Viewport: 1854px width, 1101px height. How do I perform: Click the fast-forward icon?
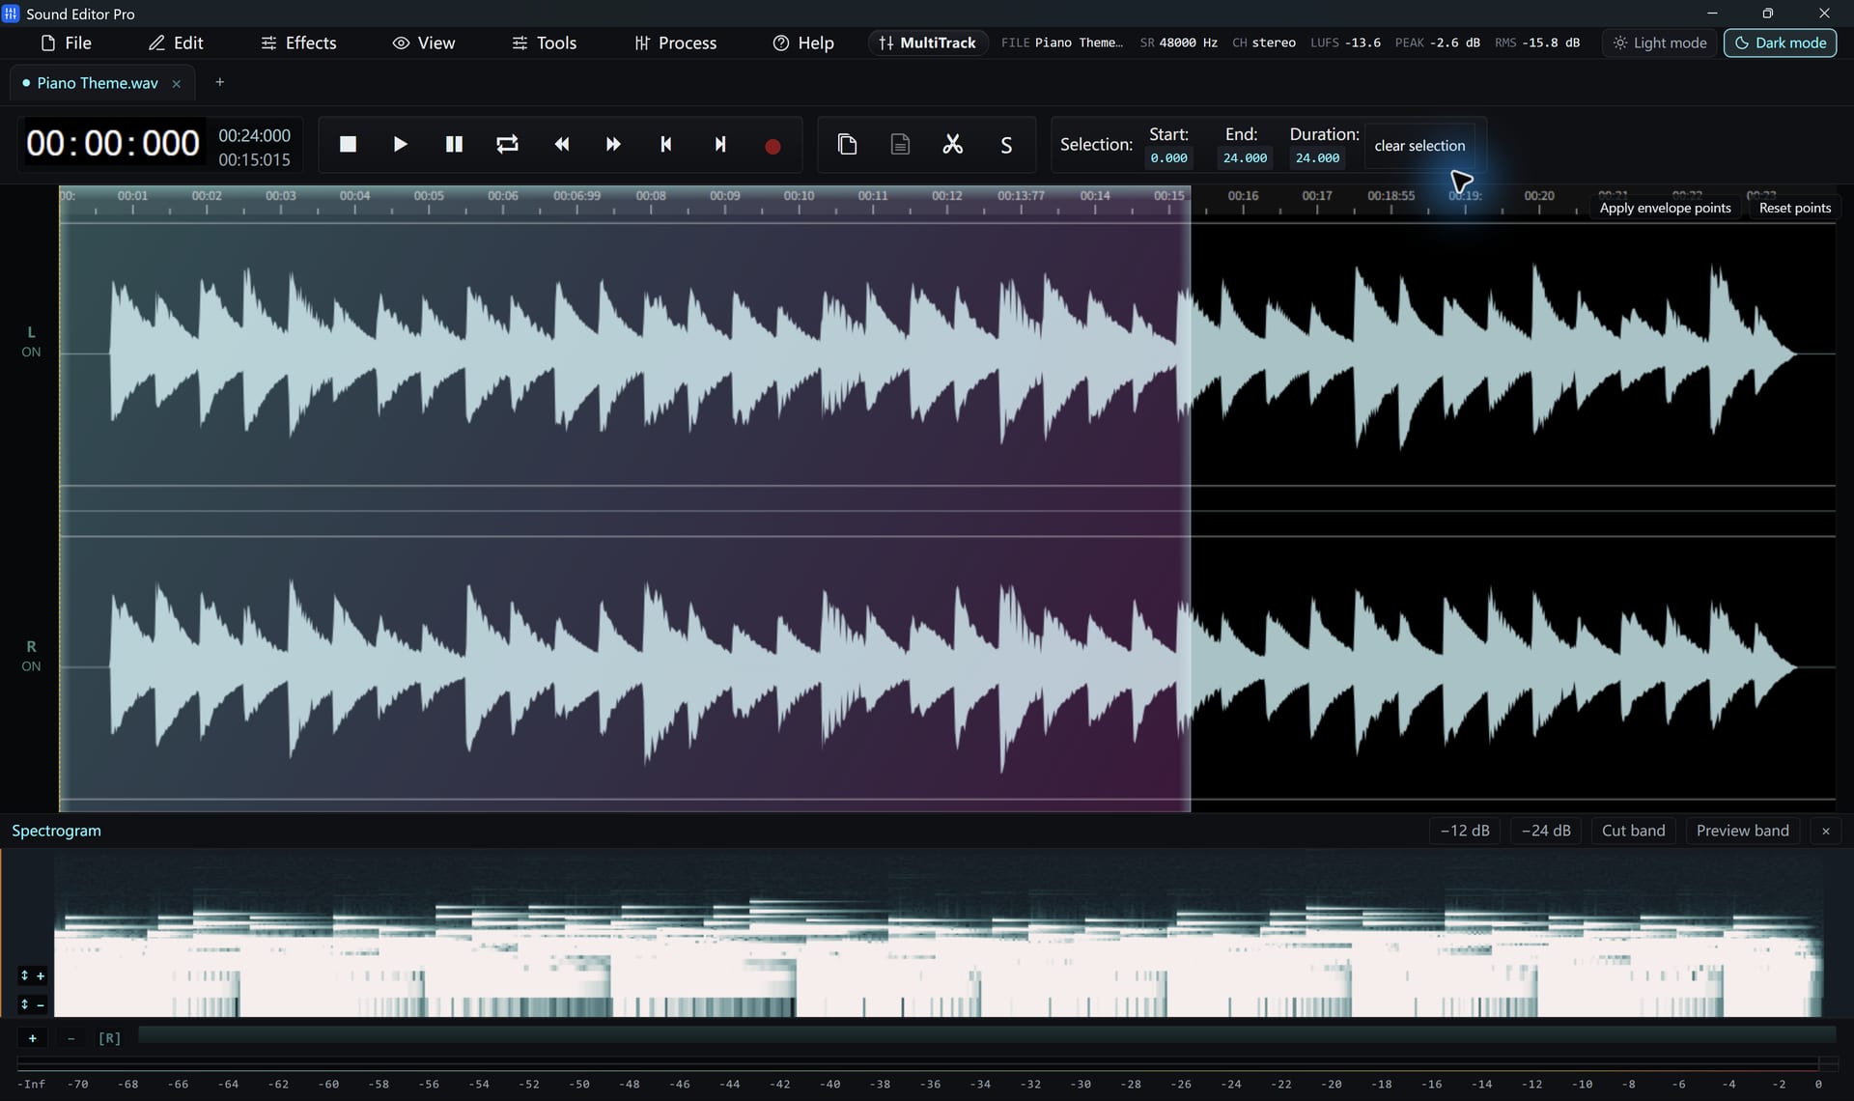point(613,145)
